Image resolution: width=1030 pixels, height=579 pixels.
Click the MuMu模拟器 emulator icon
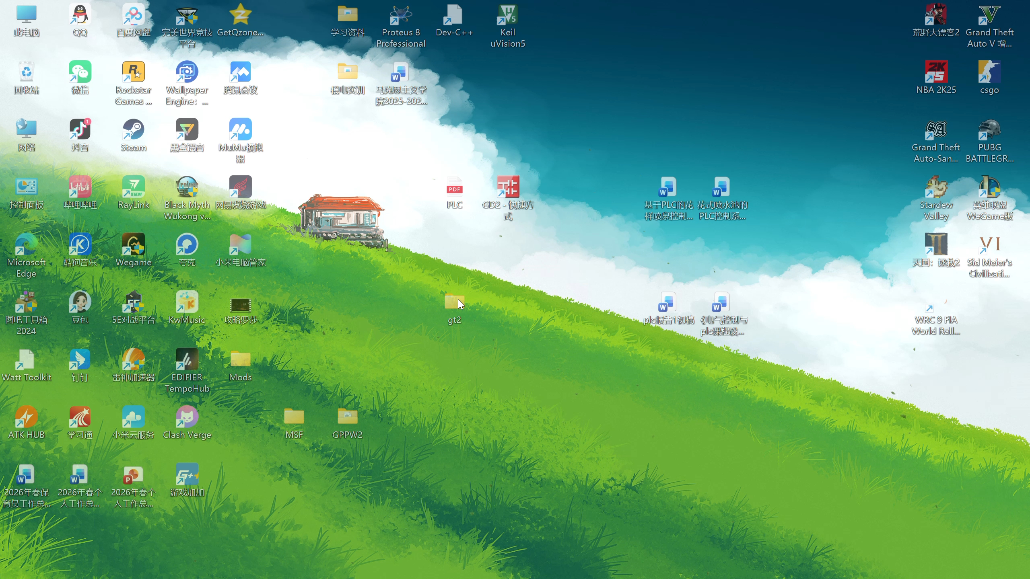tap(241, 130)
